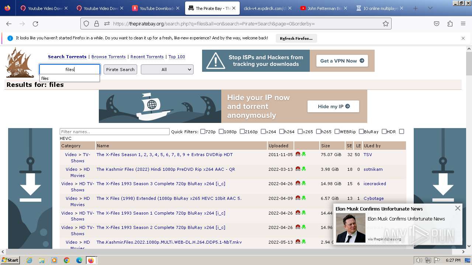Launch Microsoft Edge from the taskbar

point(79,260)
